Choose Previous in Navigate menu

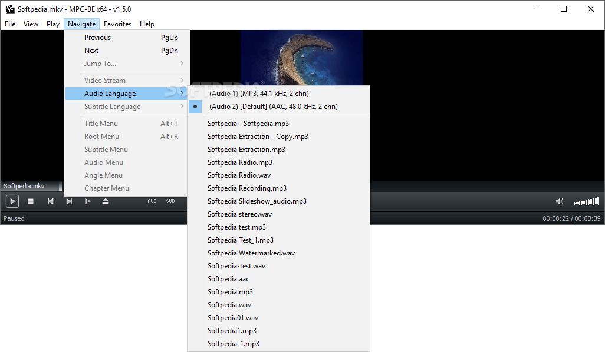coord(127,37)
